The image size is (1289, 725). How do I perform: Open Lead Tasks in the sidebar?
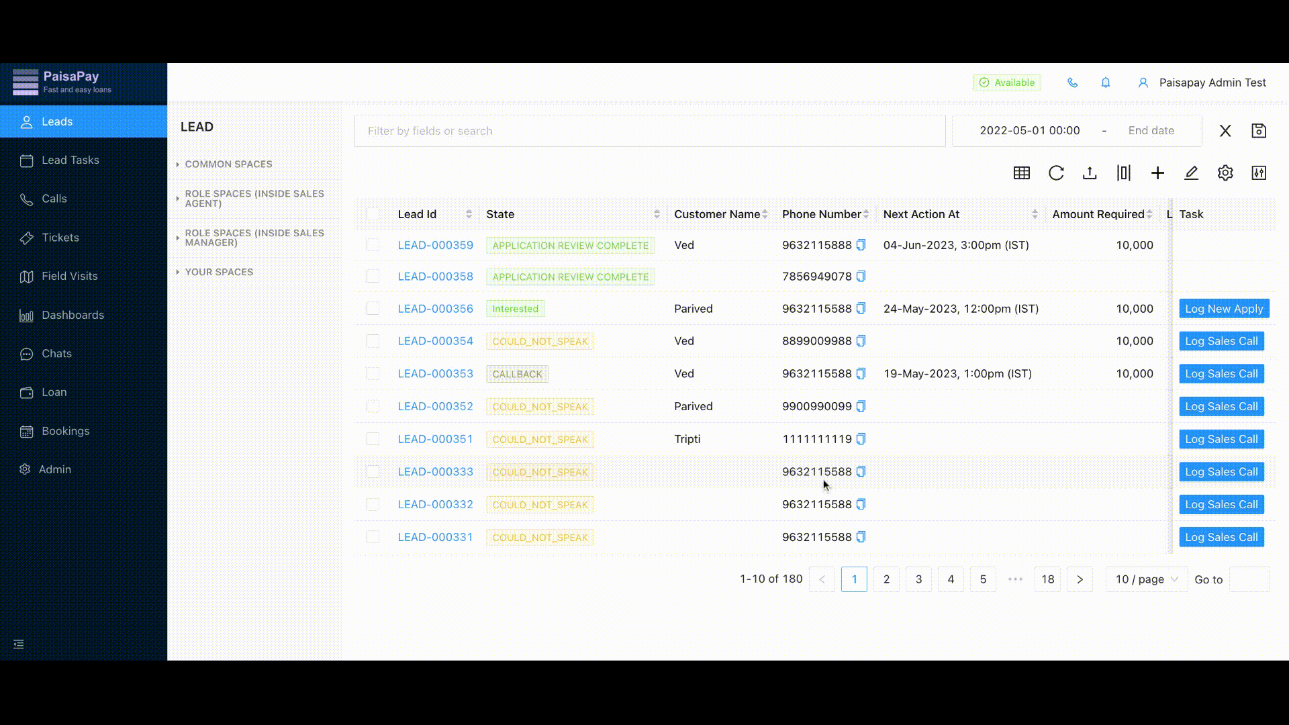(x=70, y=160)
